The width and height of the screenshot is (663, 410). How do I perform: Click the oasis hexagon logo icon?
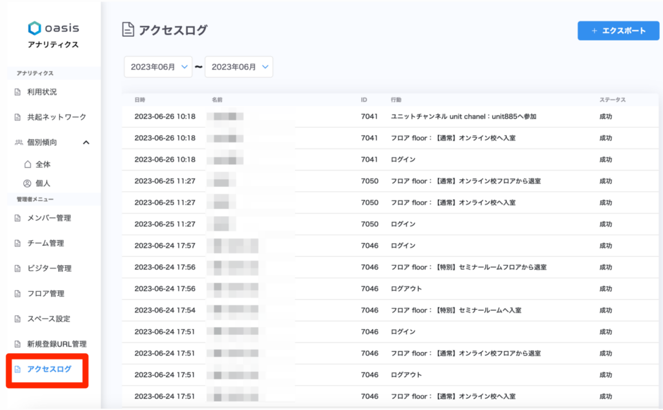[34, 28]
